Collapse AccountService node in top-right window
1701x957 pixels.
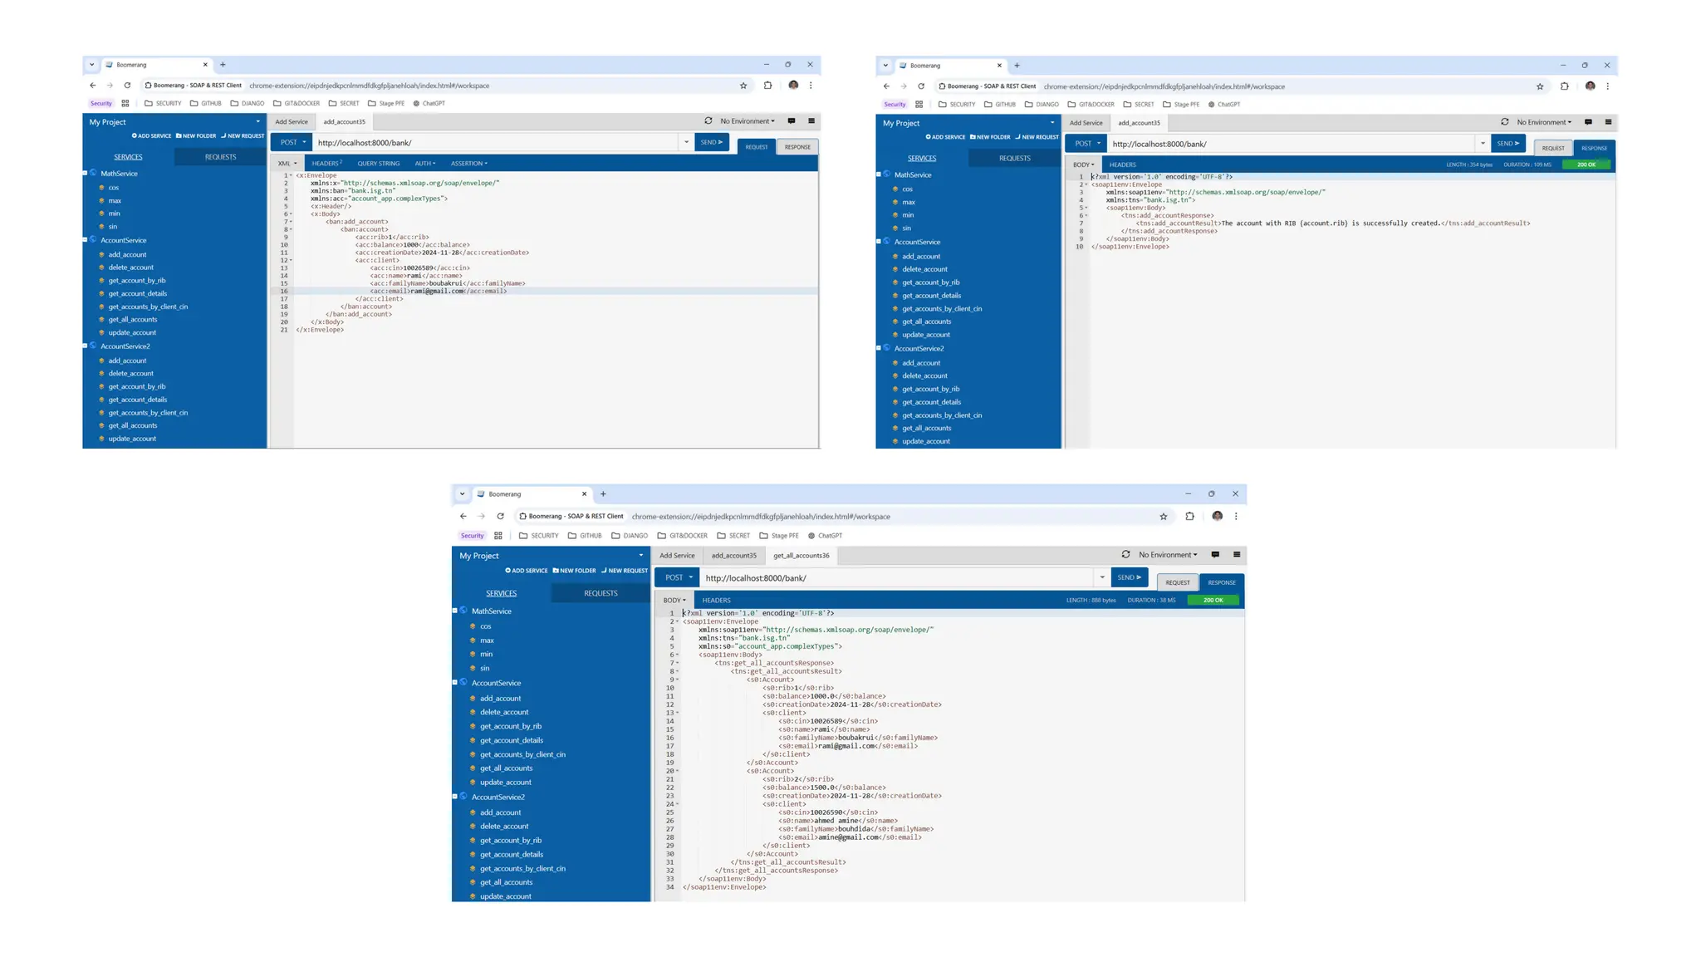pyautogui.click(x=879, y=242)
